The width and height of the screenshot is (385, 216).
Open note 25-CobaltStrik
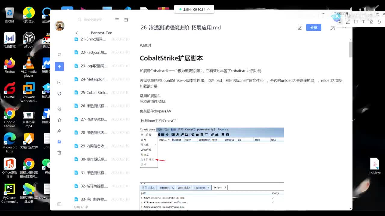(x=101, y=92)
